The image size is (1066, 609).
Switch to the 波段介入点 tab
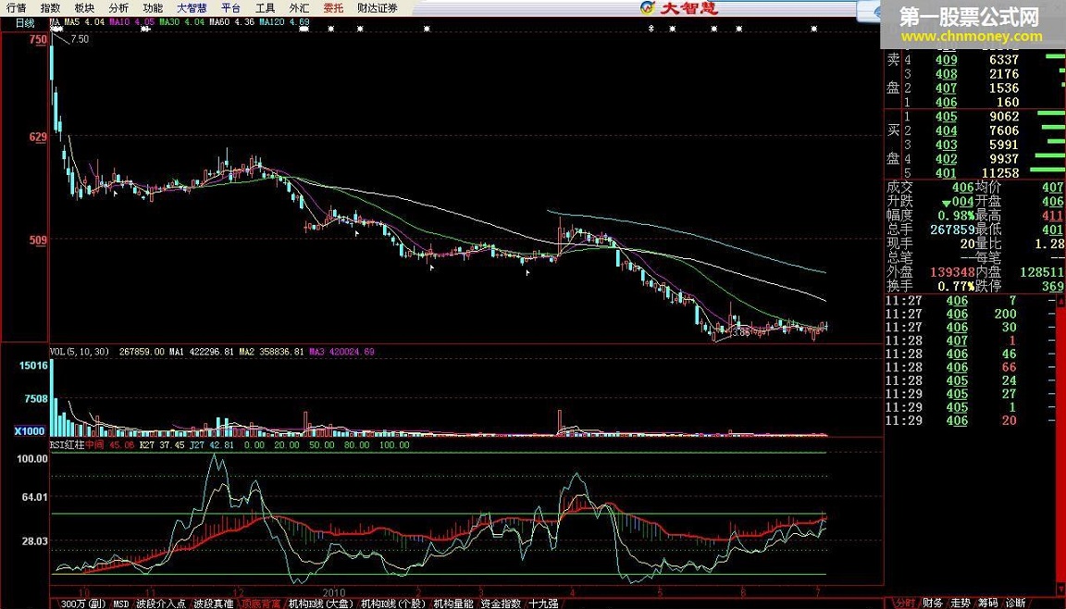pos(160,603)
